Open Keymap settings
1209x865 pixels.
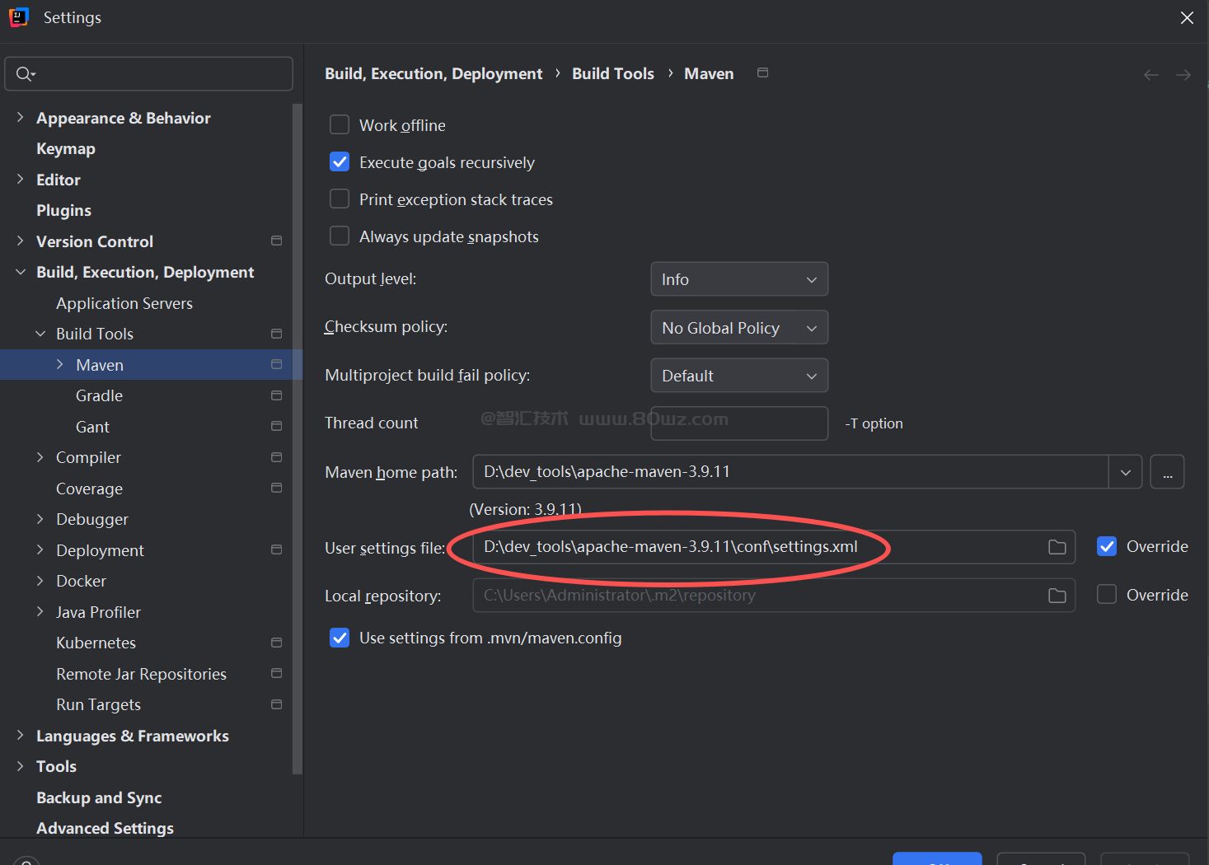66,149
